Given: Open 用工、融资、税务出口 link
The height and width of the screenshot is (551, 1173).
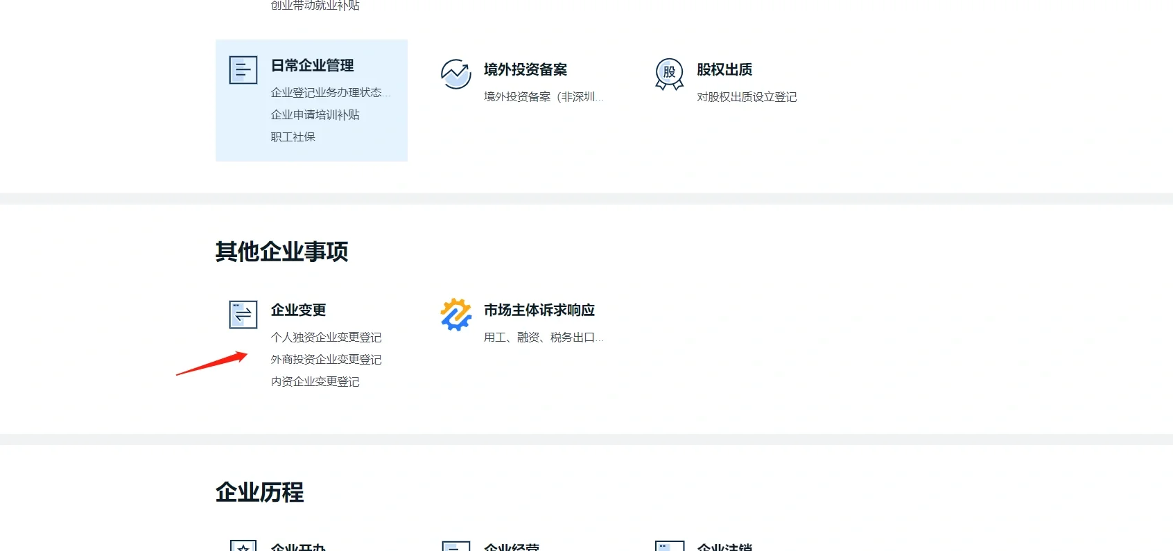Looking at the screenshot, I should 543,338.
